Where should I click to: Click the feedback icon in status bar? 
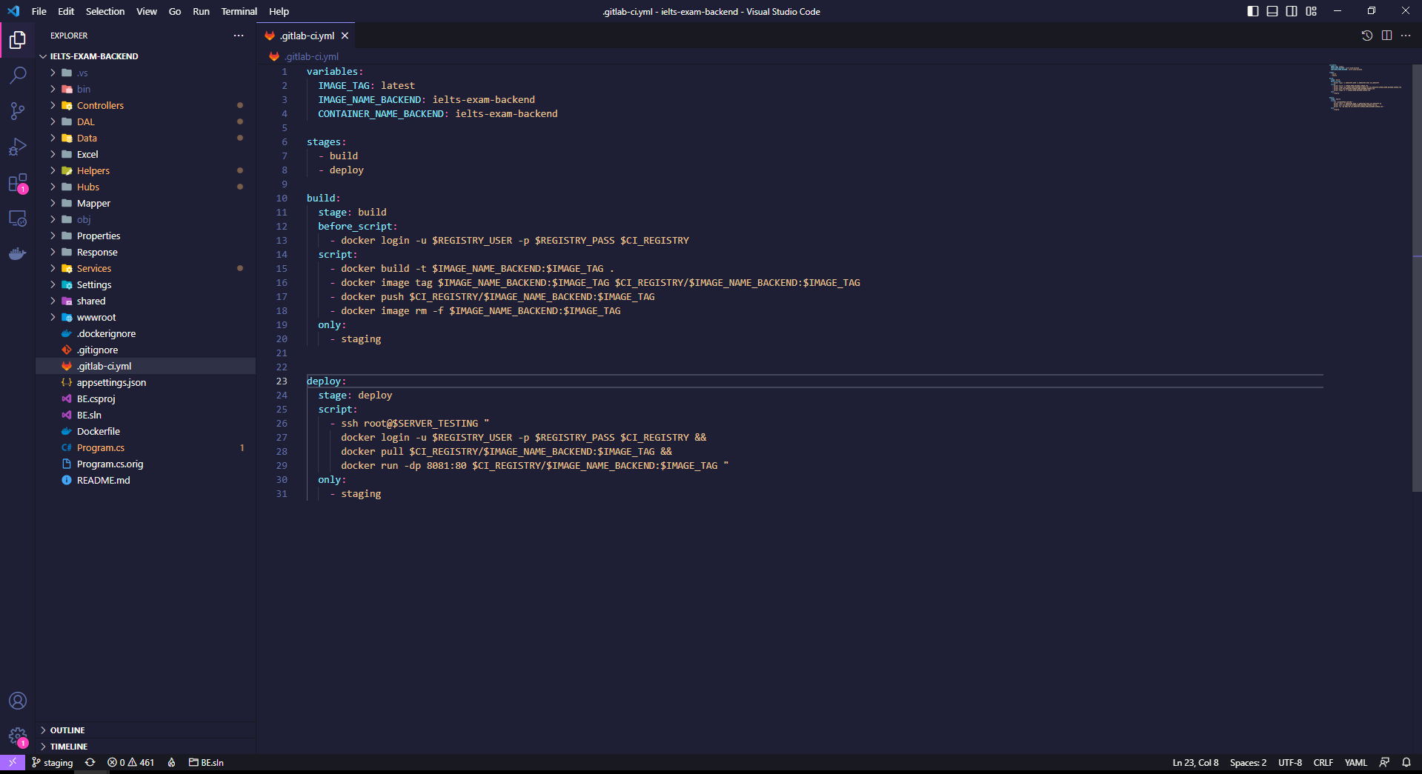[x=1384, y=762]
